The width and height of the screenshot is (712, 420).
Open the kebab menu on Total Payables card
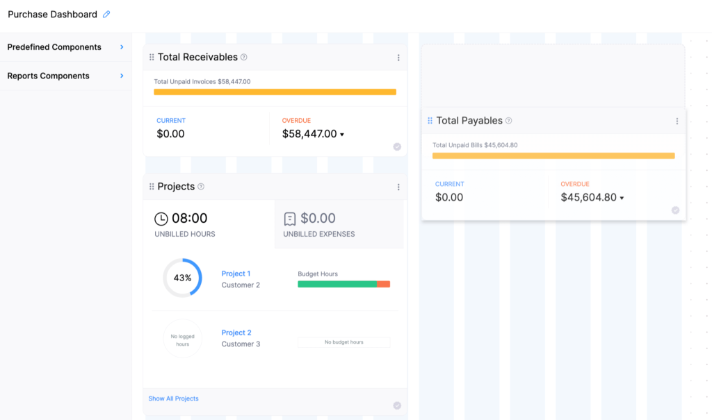tap(677, 120)
